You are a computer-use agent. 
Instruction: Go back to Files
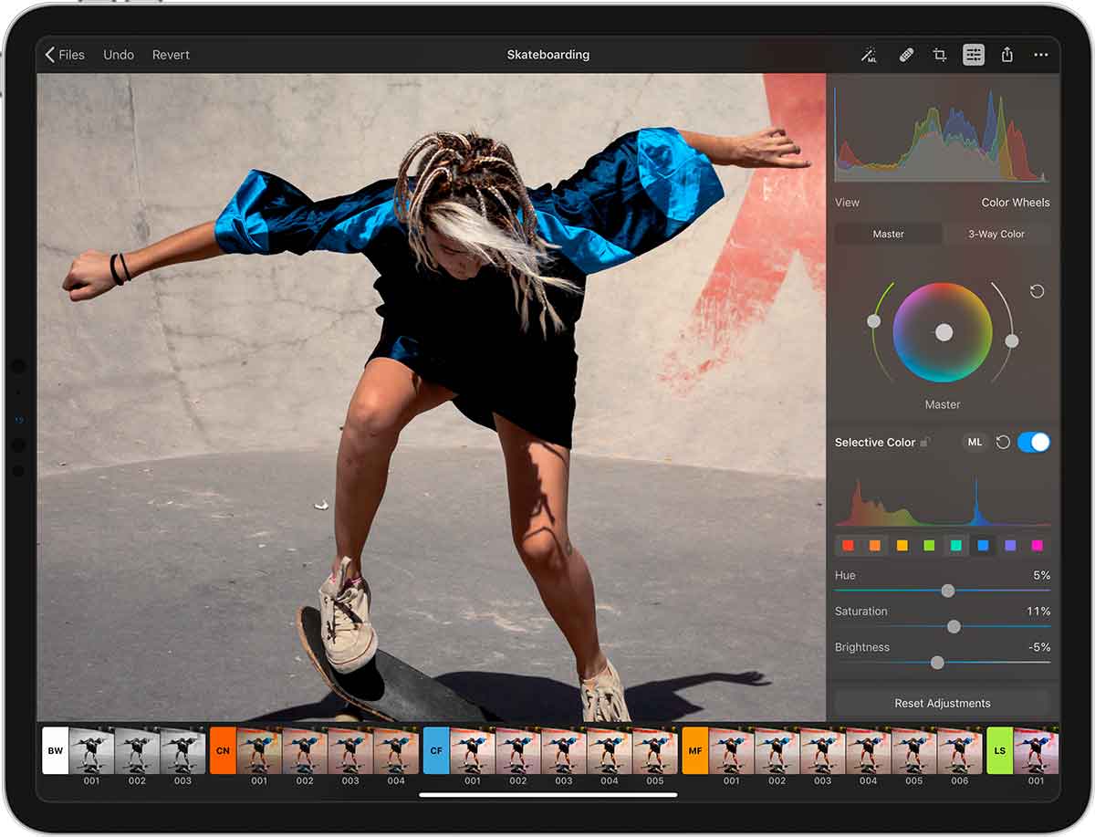click(x=65, y=55)
